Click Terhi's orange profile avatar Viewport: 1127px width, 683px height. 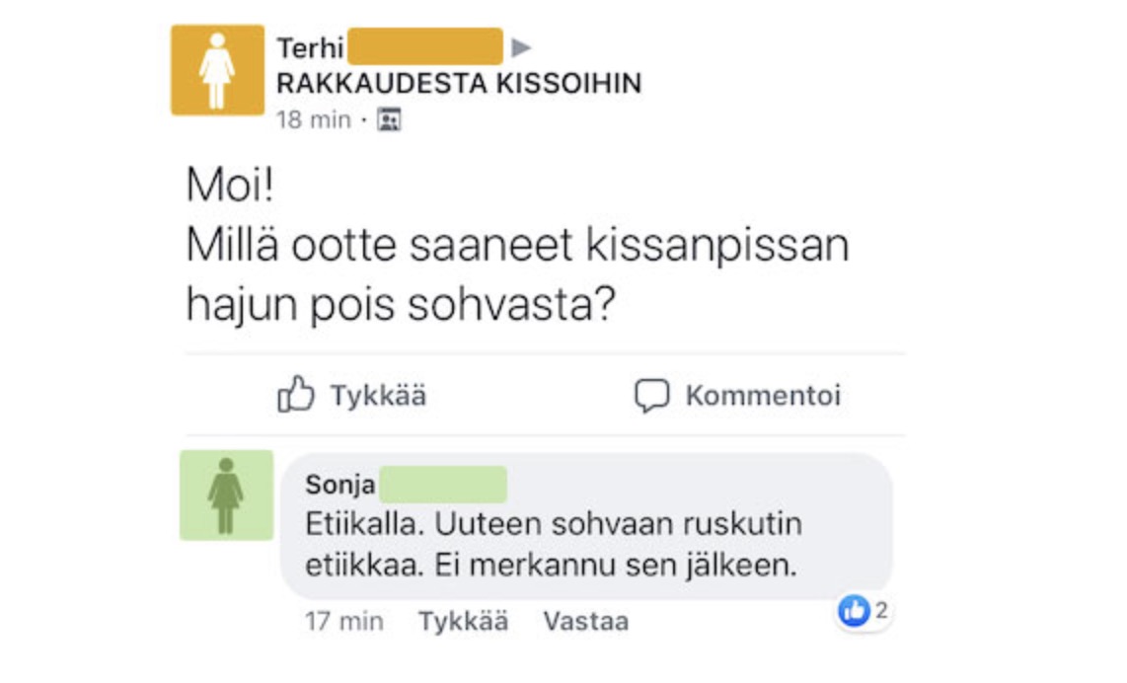click(217, 70)
